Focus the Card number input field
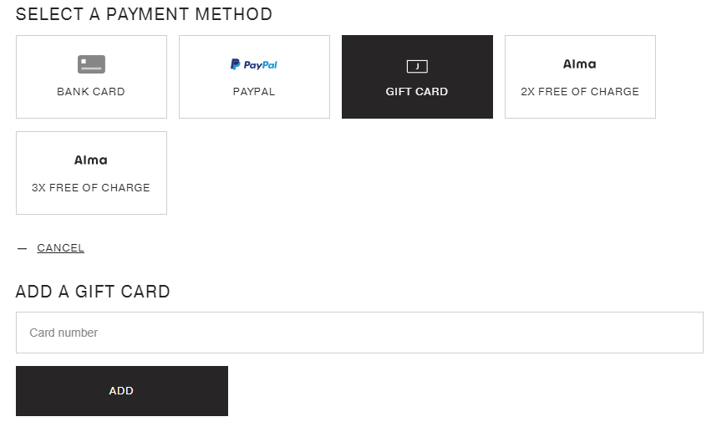717x432 pixels. click(x=359, y=333)
